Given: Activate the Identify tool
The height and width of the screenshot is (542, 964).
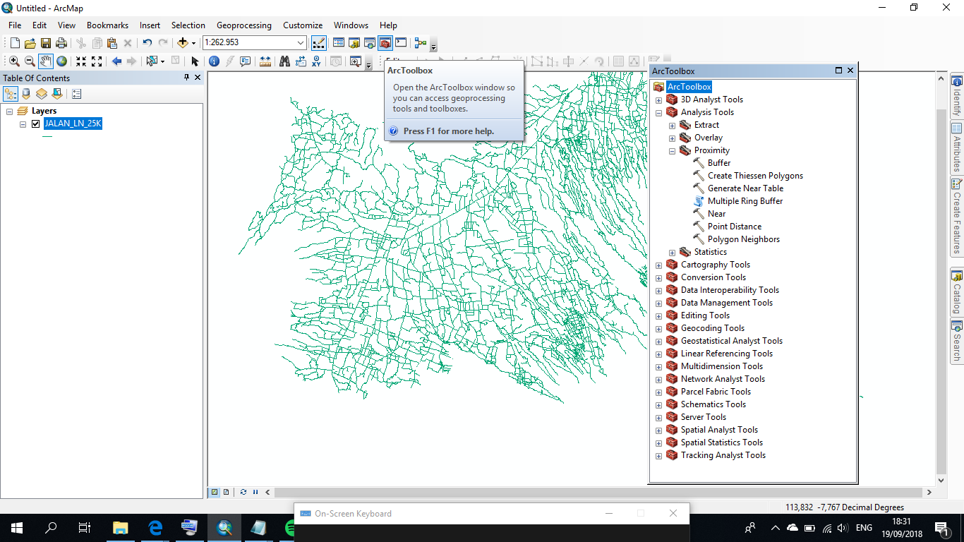Looking at the screenshot, I should (x=214, y=61).
